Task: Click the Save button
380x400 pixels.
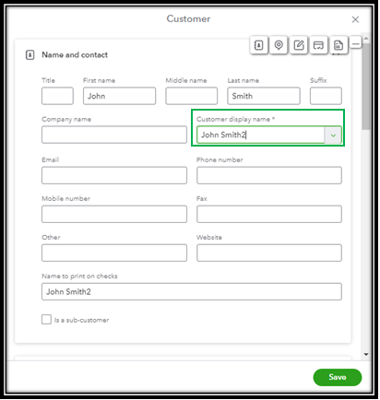Action: [x=338, y=377]
